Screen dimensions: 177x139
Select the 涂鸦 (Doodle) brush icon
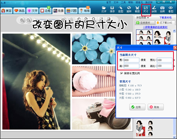(154, 9)
